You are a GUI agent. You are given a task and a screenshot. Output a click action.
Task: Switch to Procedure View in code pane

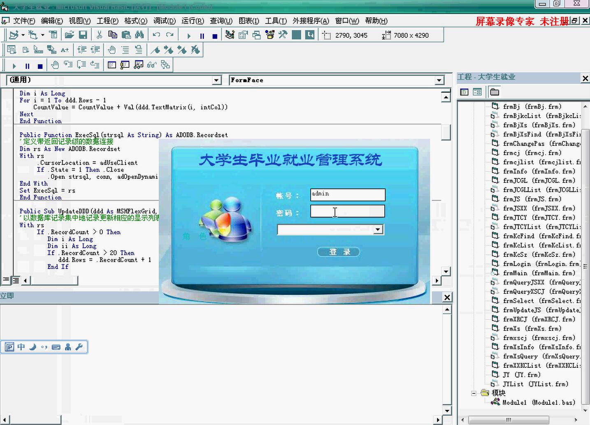coord(6,280)
